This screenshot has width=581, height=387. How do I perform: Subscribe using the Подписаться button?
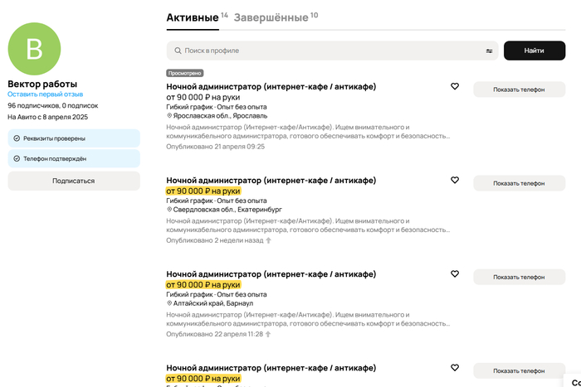[x=74, y=181]
